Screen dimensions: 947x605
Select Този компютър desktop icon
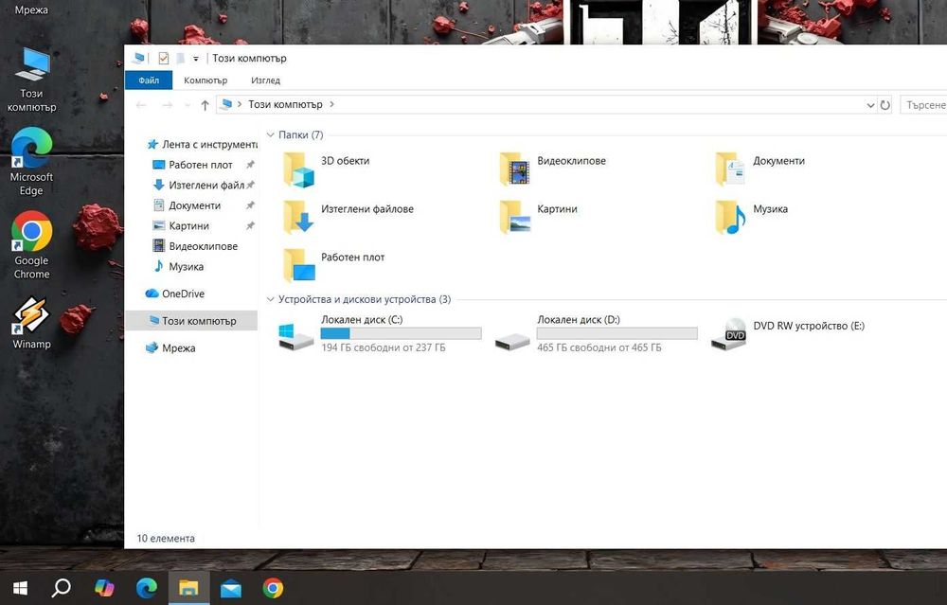pyautogui.click(x=31, y=80)
